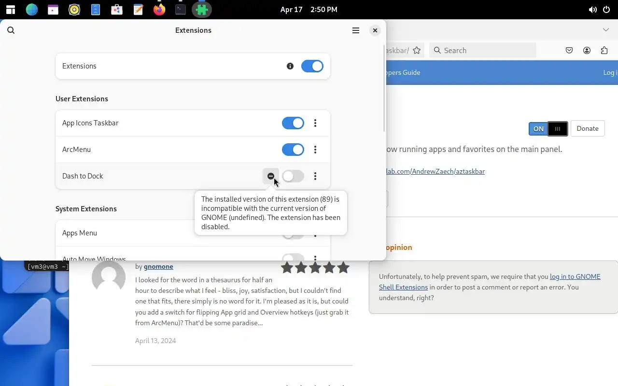
Task: Open the Calendar app from the panel
Action: pyautogui.click(x=53, y=9)
